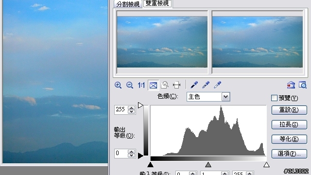The height and width of the screenshot is (175, 311).
Task: Click the white input level slider triangle
Action: (x=266, y=164)
